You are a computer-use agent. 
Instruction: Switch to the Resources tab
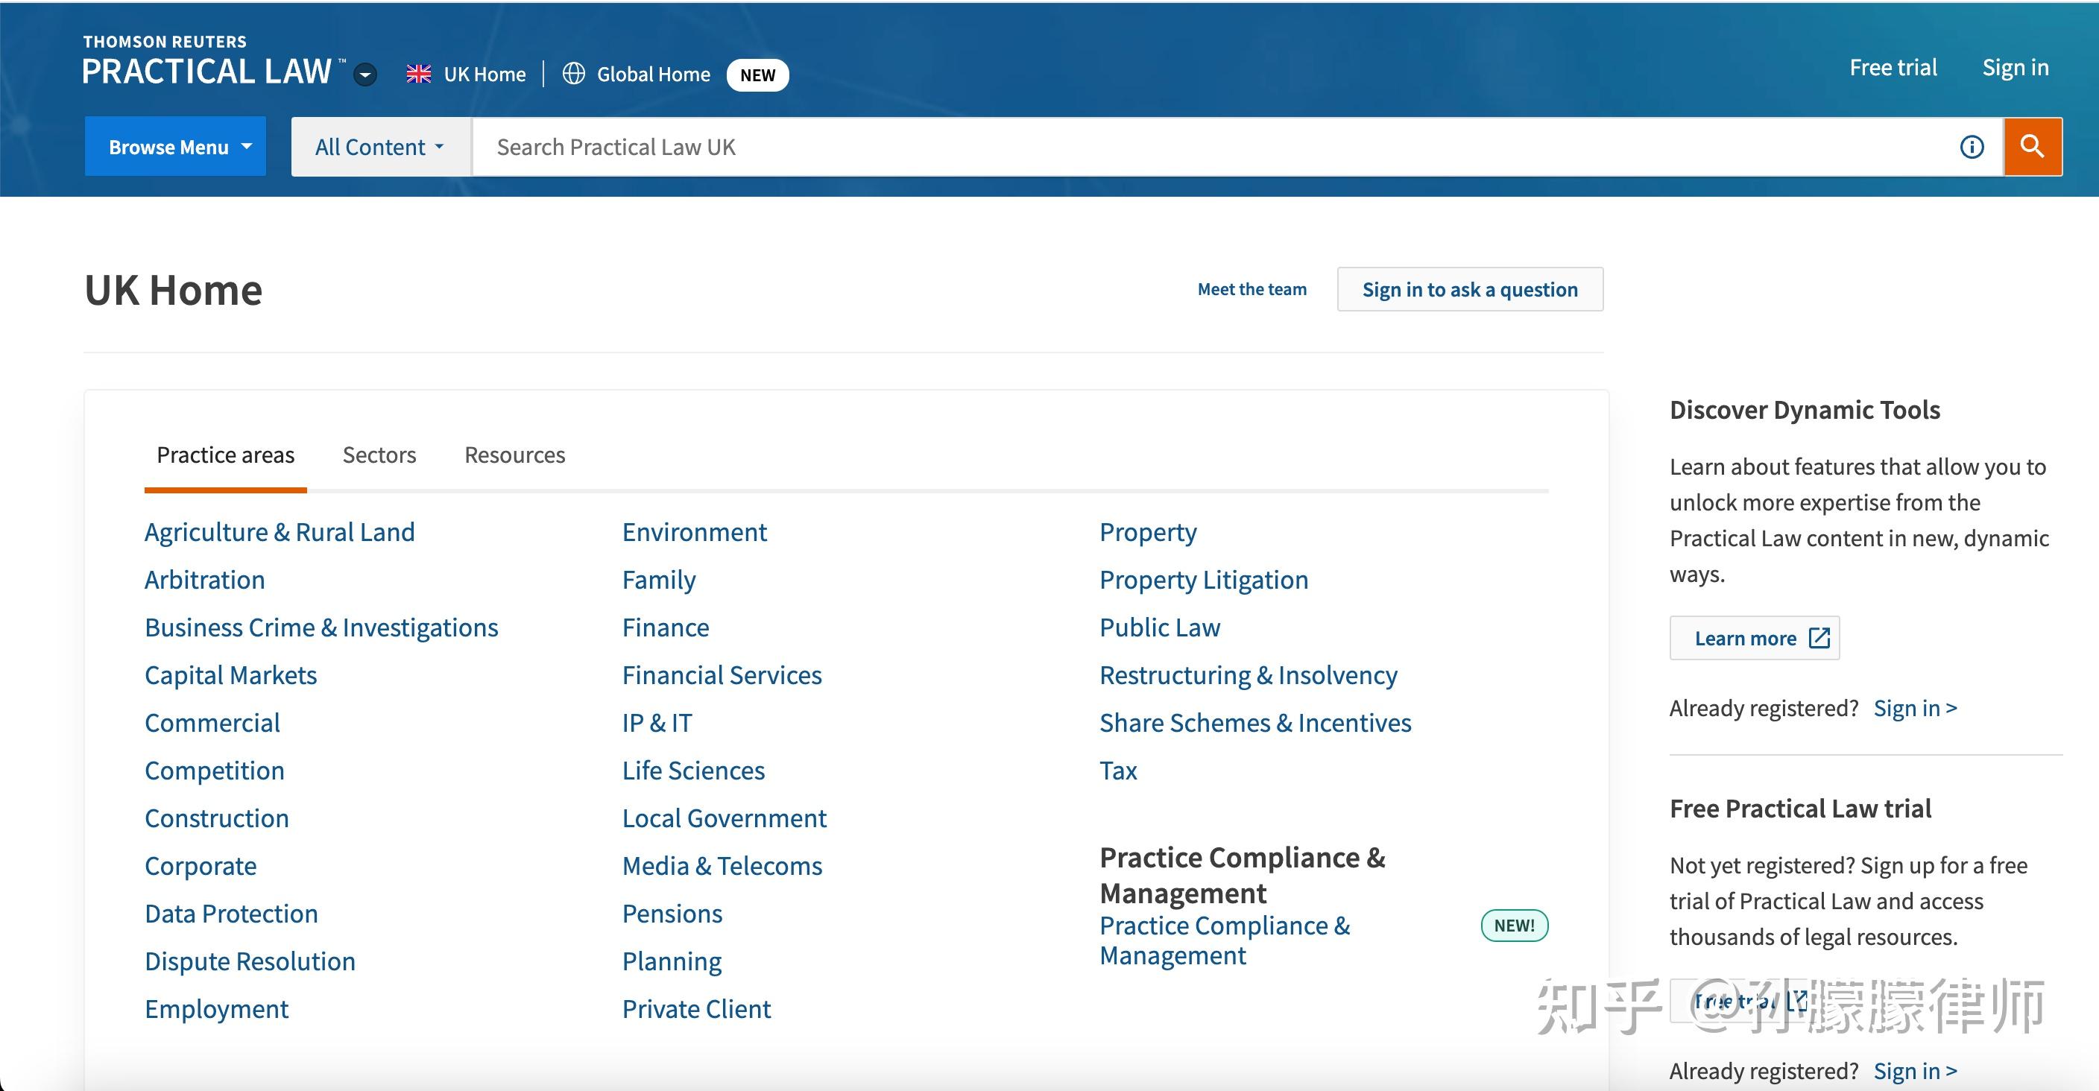point(514,455)
